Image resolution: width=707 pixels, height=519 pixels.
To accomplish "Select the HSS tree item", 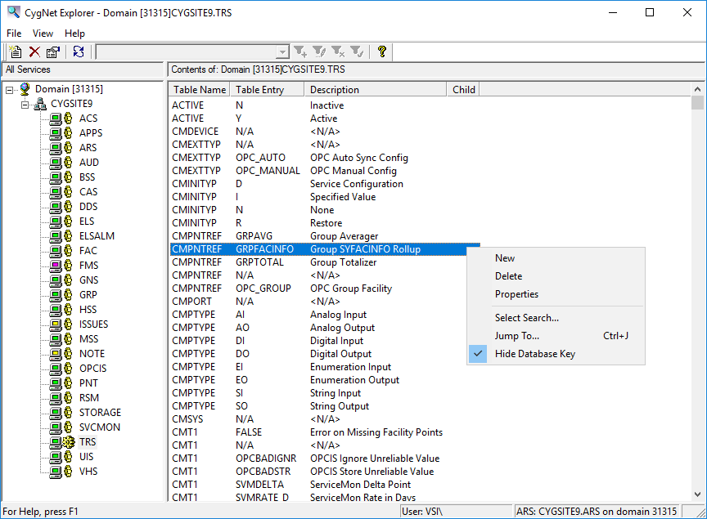I will coord(88,310).
